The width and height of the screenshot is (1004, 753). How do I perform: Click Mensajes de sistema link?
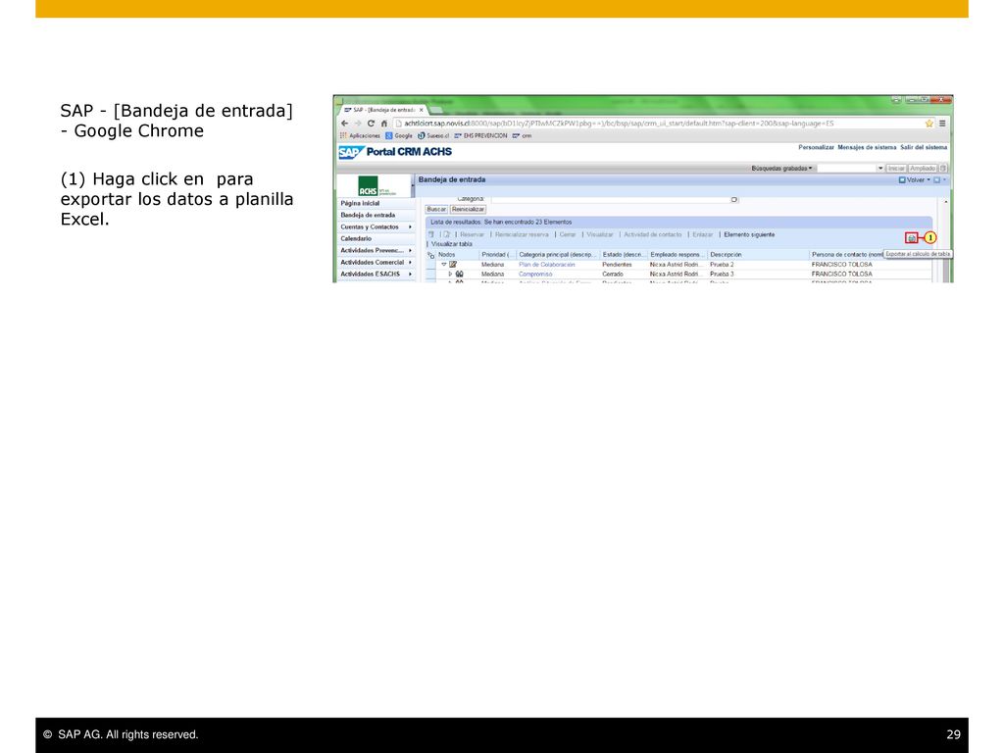[x=867, y=147]
